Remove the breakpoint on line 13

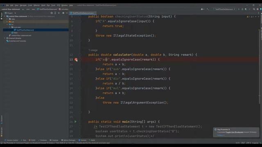[x=76, y=60]
